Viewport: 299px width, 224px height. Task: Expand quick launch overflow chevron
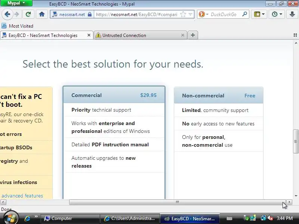pos(36,217)
